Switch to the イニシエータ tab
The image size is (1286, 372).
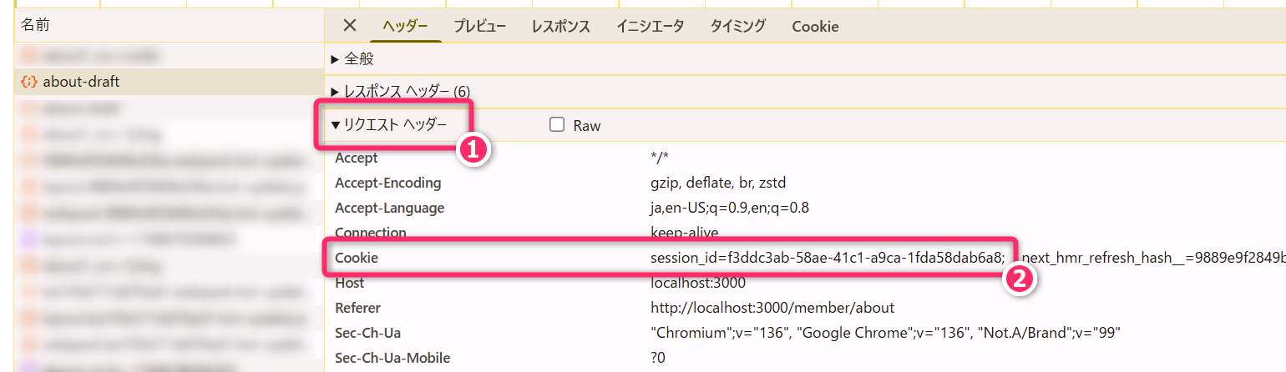[650, 26]
